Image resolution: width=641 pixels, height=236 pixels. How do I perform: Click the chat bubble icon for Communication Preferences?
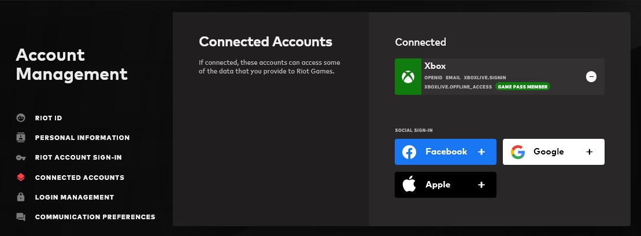tap(21, 217)
